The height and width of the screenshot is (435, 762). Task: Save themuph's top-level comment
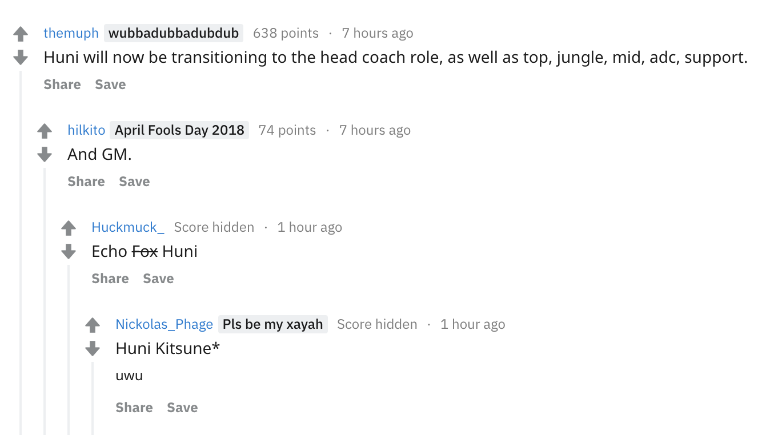110,84
